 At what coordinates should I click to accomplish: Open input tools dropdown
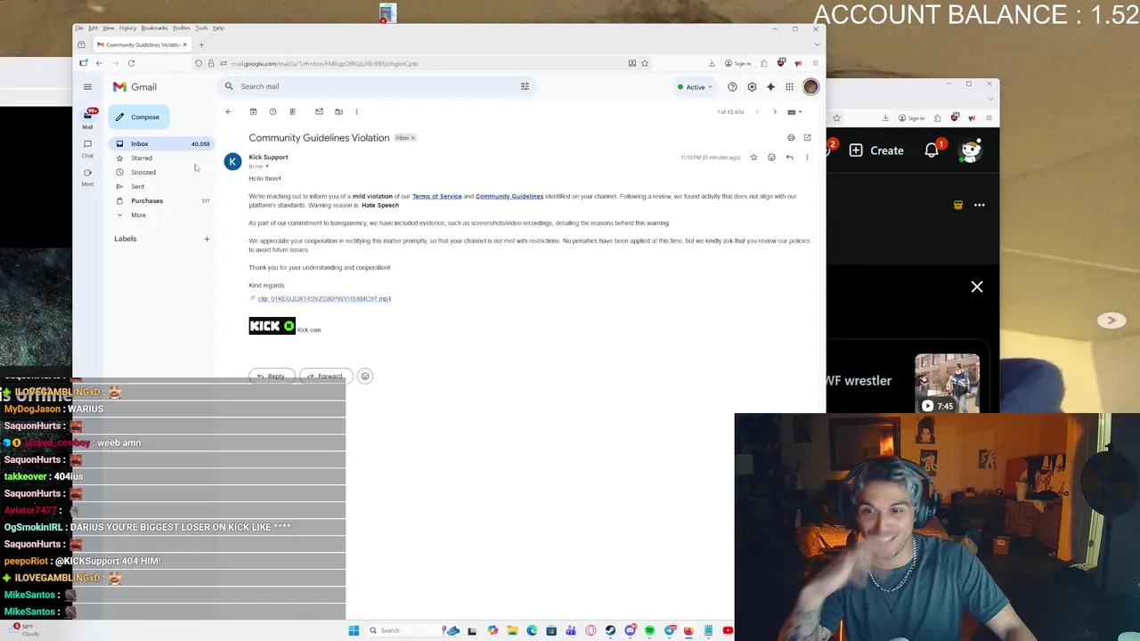(x=794, y=112)
